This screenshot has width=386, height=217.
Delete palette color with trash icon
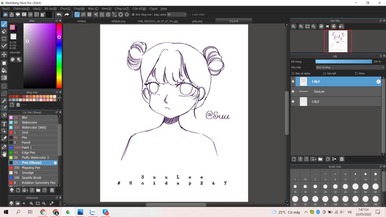click(x=18, y=105)
